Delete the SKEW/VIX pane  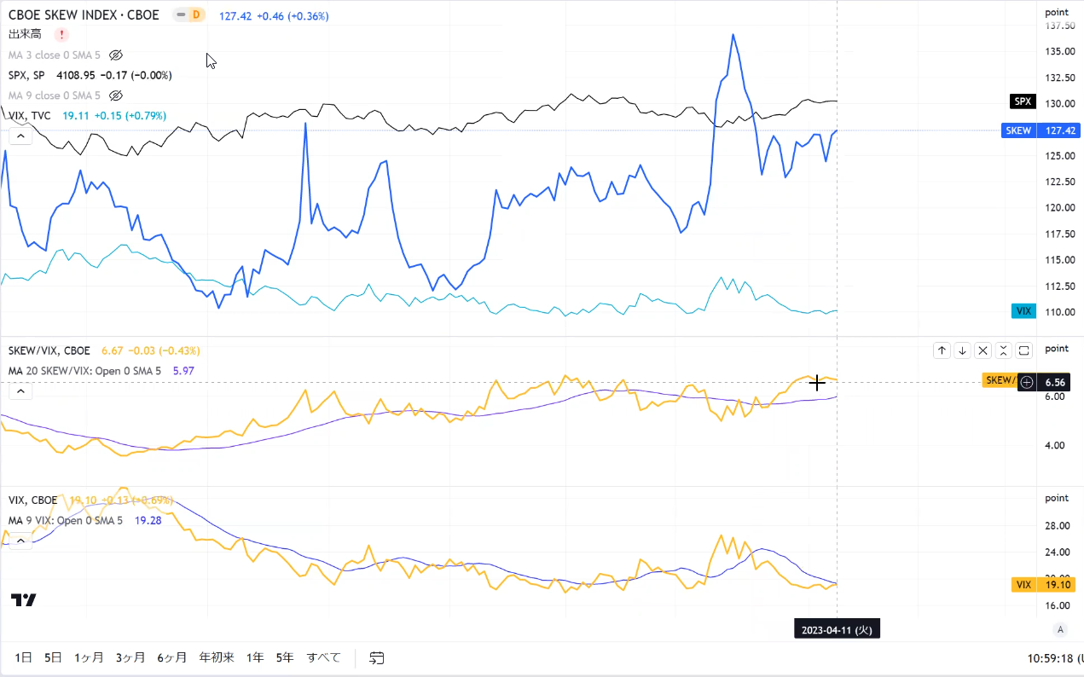pyautogui.click(x=983, y=350)
